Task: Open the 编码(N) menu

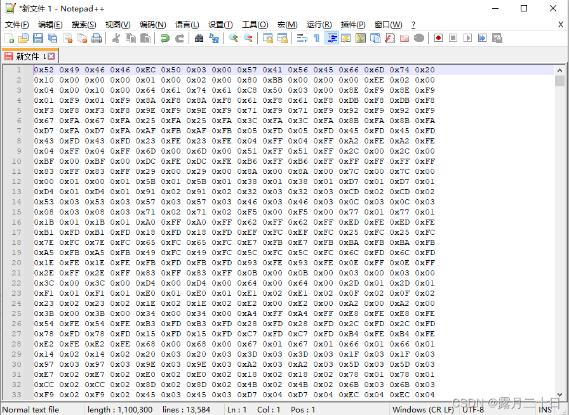Action: 153,25
